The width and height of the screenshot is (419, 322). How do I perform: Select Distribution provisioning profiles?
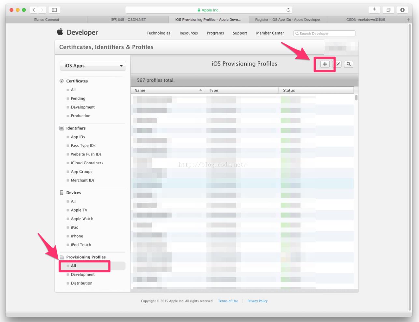coord(81,283)
